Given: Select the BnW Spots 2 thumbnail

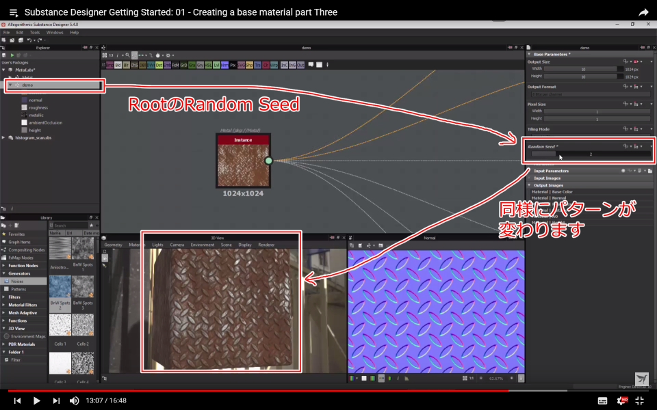Looking at the screenshot, I should point(60,286).
